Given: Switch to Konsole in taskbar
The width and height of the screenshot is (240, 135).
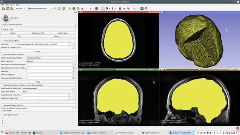Looking at the screenshot, I should [x=46, y=133].
